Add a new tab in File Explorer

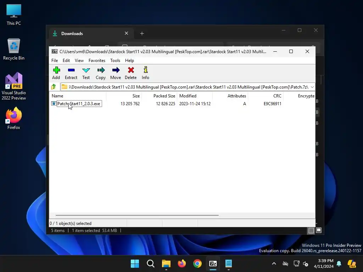pos(142,34)
